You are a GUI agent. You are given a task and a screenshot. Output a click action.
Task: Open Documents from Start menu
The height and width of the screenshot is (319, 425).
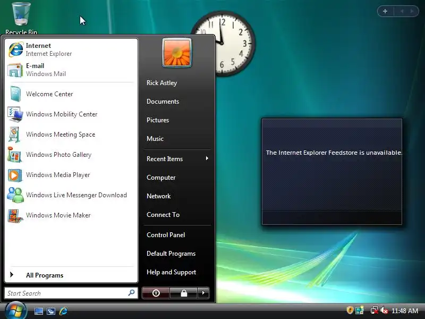[x=163, y=102]
